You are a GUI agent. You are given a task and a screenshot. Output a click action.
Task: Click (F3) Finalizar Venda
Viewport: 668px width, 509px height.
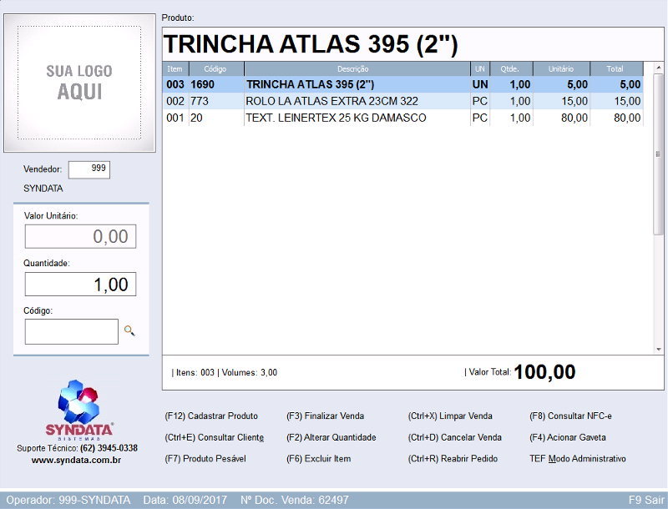point(325,416)
